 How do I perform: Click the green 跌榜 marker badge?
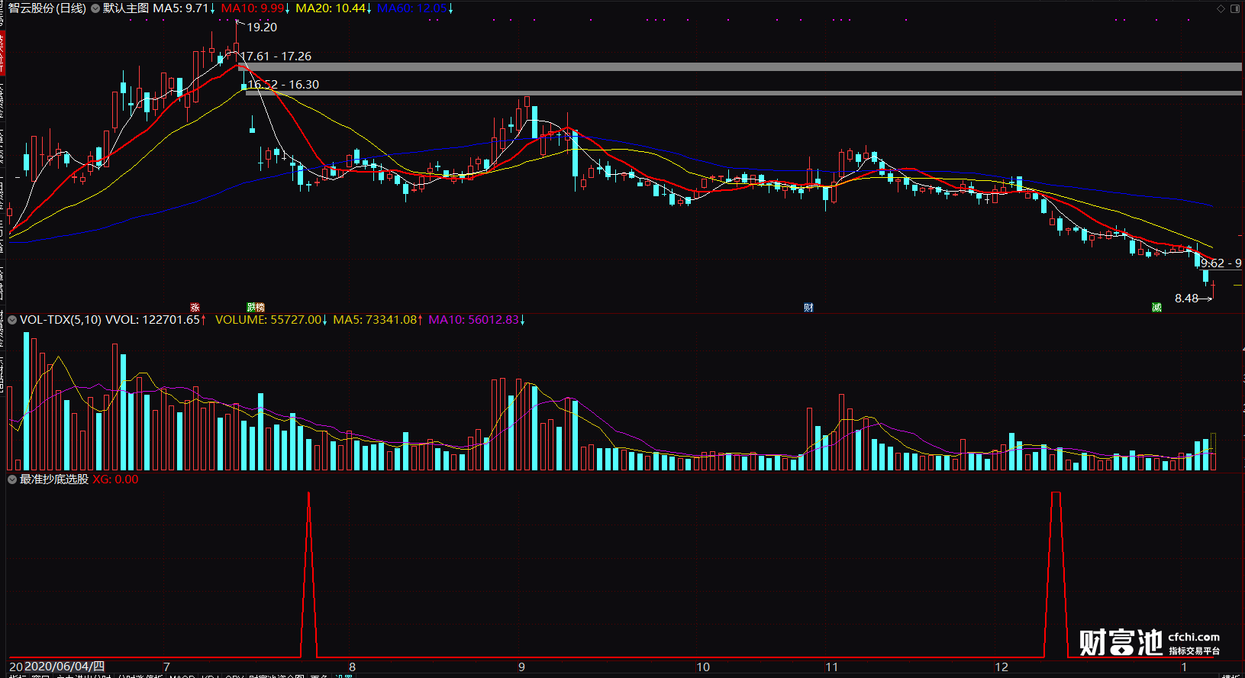(256, 308)
